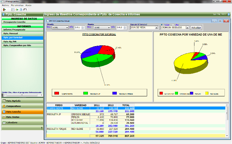This screenshot has height=144, width=232.
Task: Click the Desde year 2.011 stepper arrows
Action: click(83, 28)
